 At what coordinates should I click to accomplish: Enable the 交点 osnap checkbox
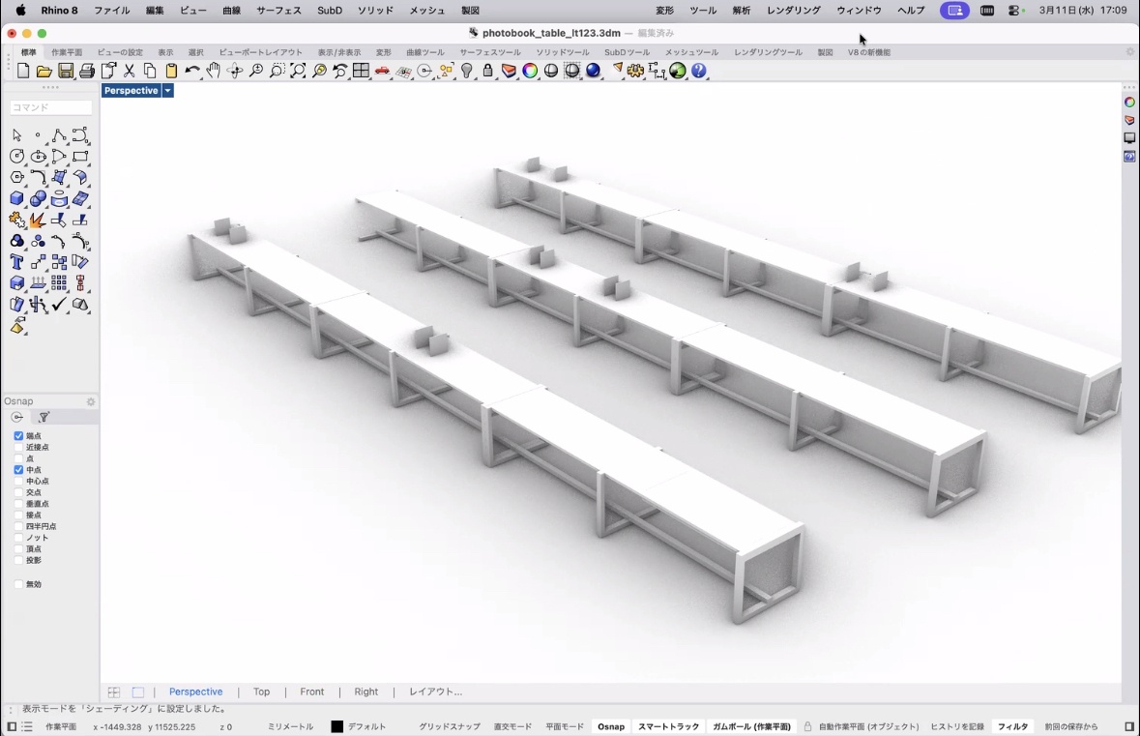pos(18,492)
